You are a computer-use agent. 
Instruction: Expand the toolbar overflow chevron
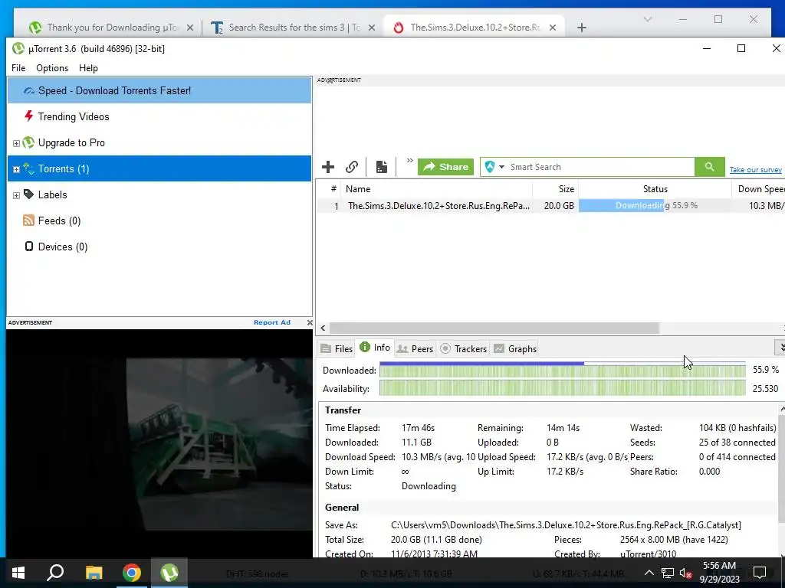pyautogui.click(x=409, y=161)
